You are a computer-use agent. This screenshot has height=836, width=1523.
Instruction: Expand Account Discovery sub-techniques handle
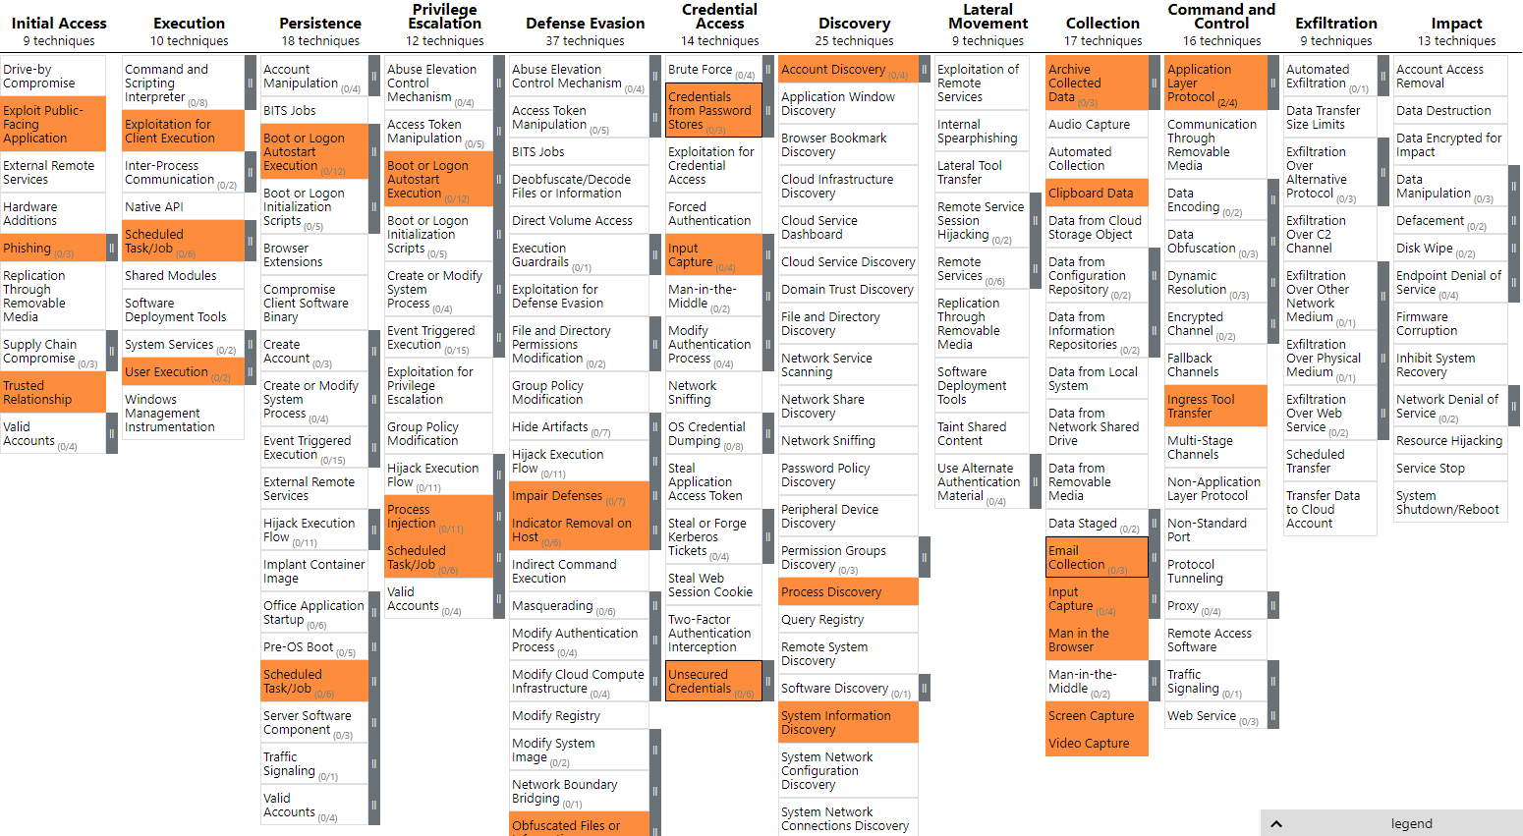(925, 69)
